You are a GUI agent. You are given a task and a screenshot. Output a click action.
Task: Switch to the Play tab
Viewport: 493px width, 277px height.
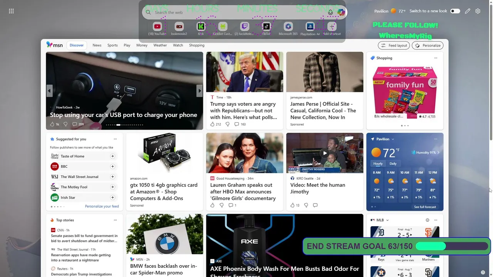pos(127,45)
